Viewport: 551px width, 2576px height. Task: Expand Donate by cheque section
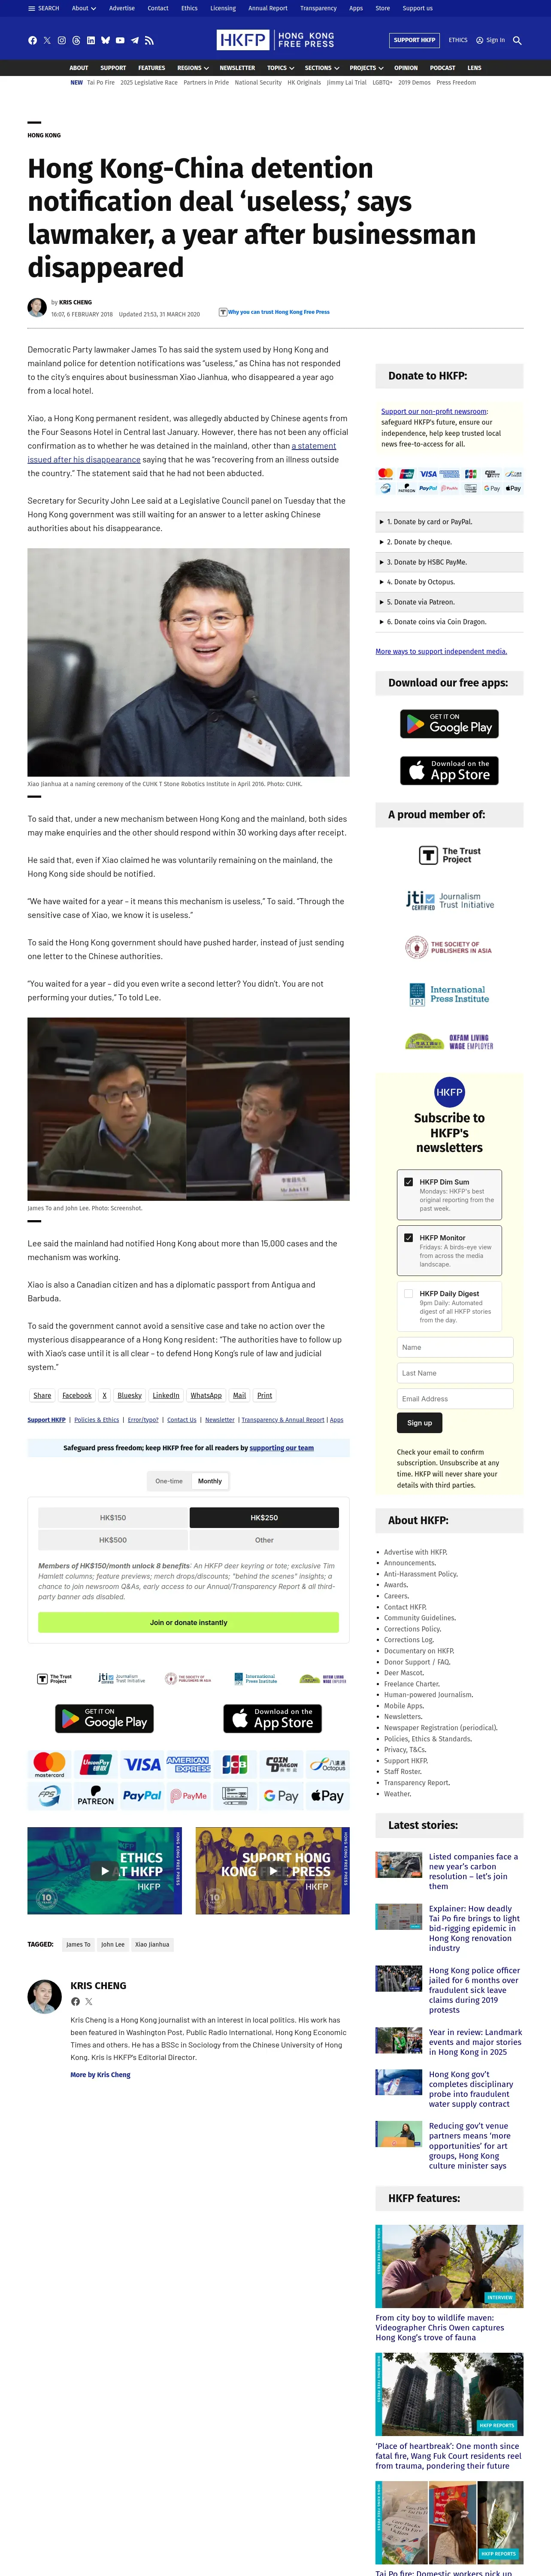pos(449,542)
